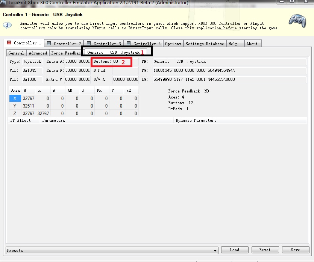The width and height of the screenshot is (314, 262).
Task: Click the Axes: 4 text
Action: pos(176,97)
